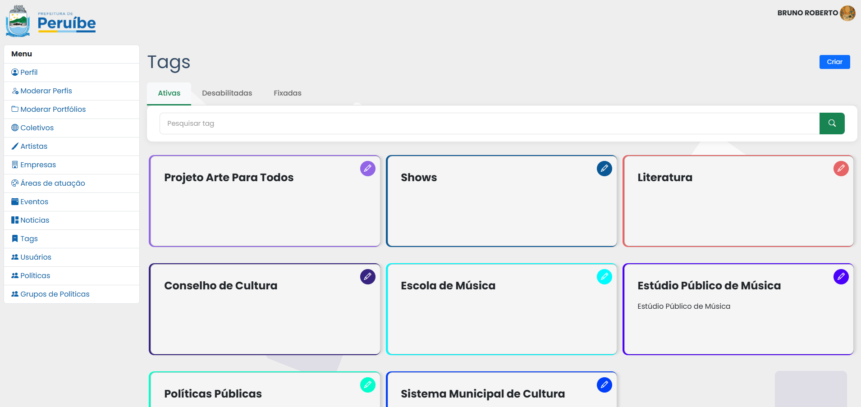Open Perfil in the menu
Image resolution: width=861 pixels, height=407 pixels.
pyautogui.click(x=72, y=73)
